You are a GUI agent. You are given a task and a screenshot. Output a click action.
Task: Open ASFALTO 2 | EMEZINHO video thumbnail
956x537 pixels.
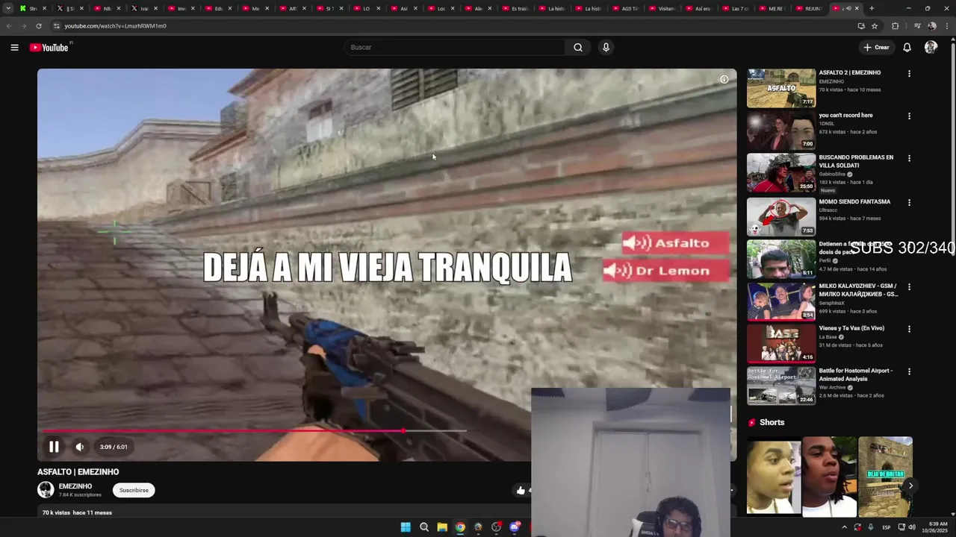[781, 89]
